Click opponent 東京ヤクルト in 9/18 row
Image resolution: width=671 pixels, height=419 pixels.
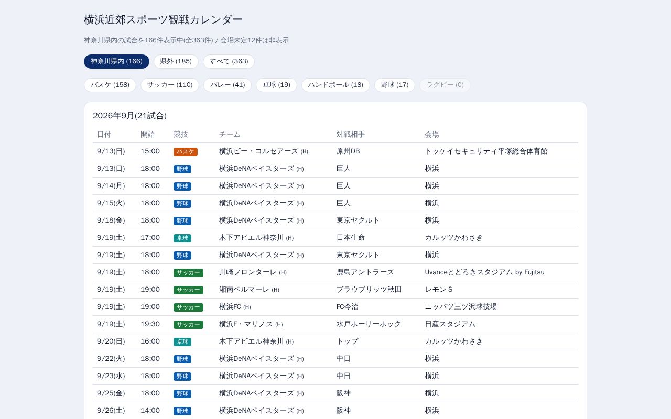click(x=358, y=220)
